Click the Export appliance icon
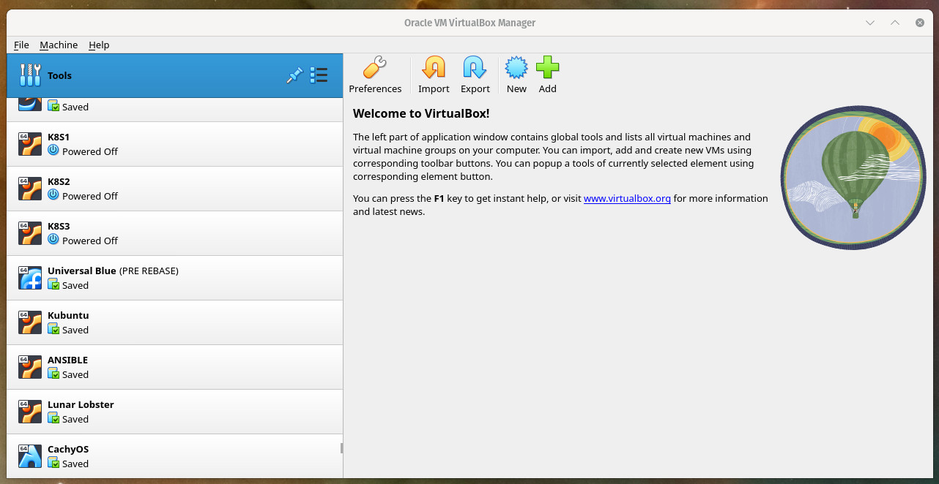This screenshot has width=939, height=484. pos(475,68)
